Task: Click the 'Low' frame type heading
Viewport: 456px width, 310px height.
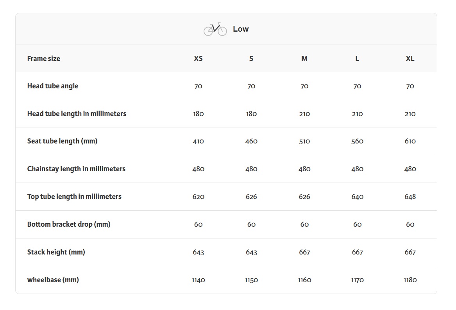Action: (241, 29)
